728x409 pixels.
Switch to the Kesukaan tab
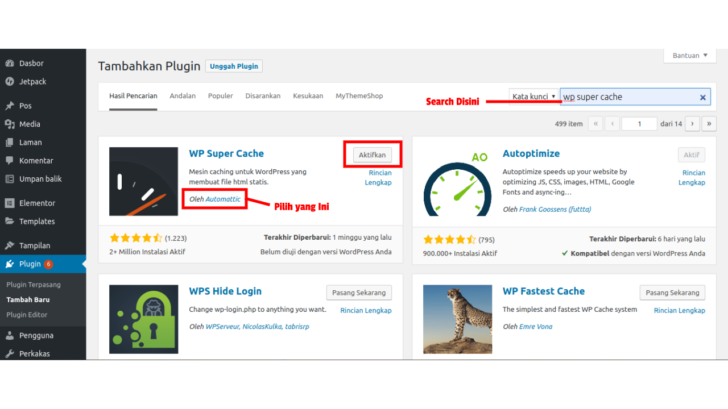click(308, 96)
